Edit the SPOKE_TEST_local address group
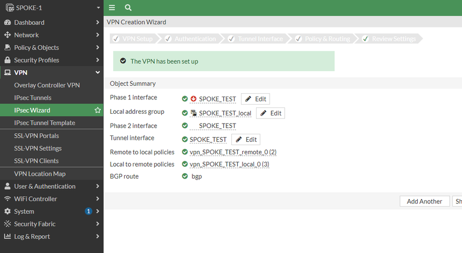Viewport: 462px width, 253px height. (x=270, y=113)
